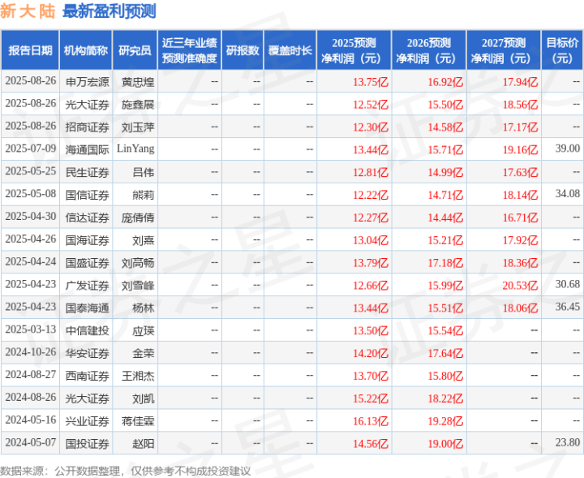Click the 17.94亿 profit value
Screen dimensions: 584x478
(x=520, y=82)
